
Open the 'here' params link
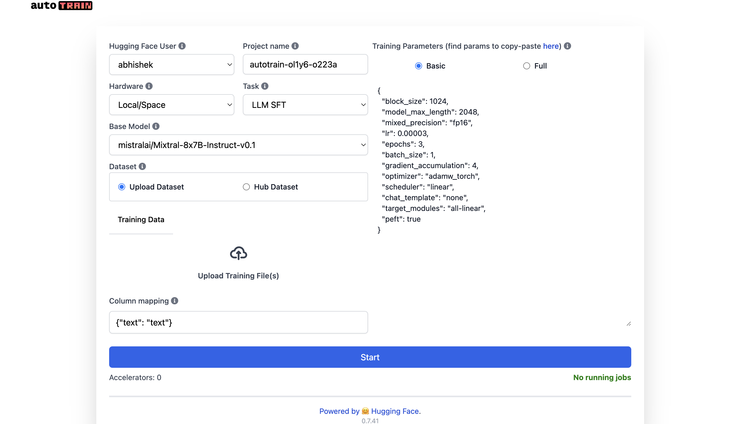tap(550, 46)
